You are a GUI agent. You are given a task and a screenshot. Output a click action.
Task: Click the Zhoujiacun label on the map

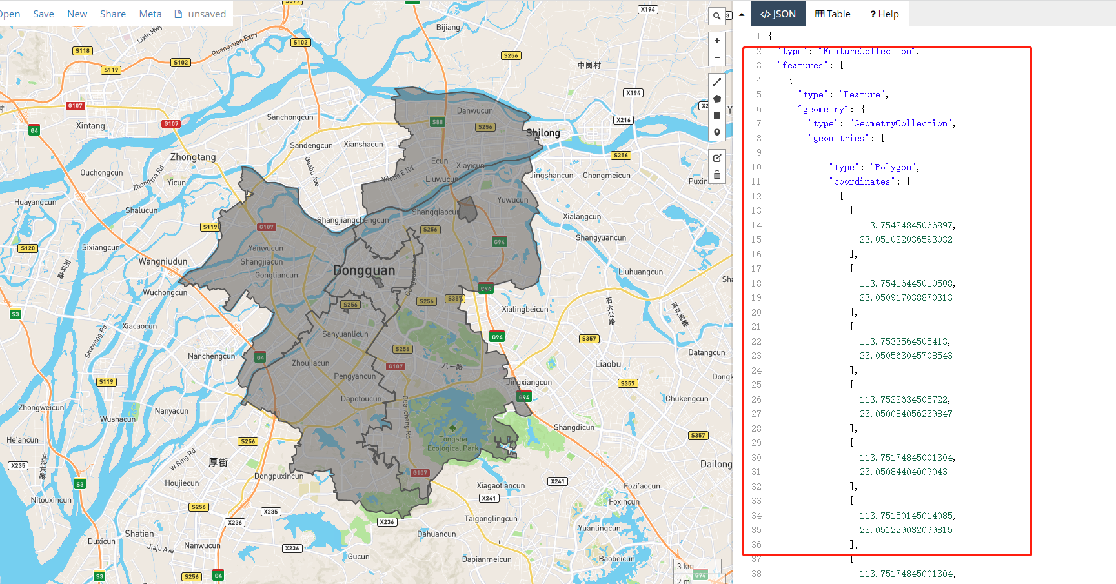310,363
